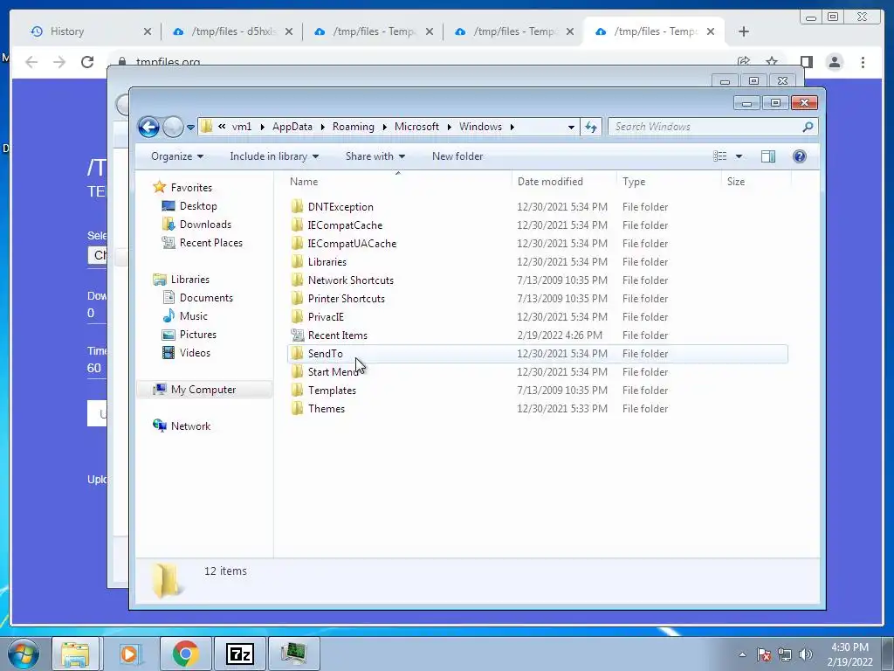Image resolution: width=894 pixels, height=671 pixels.
Task: Click the volume speaker tray icon
Action: coord(806,654)
